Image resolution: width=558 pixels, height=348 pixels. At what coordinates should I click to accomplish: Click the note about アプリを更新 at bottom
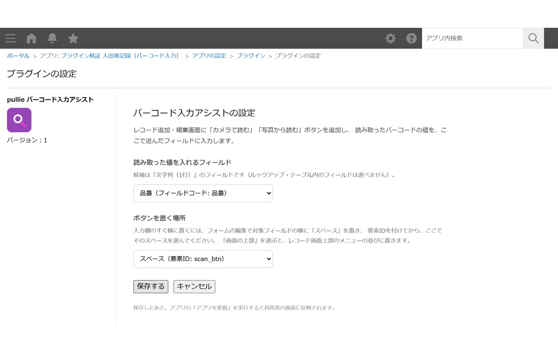234,308
